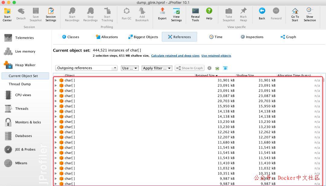Open the Telemetries sidebar section
The height and width of the screenshot is (186, 326).
(x=24, y=38)
